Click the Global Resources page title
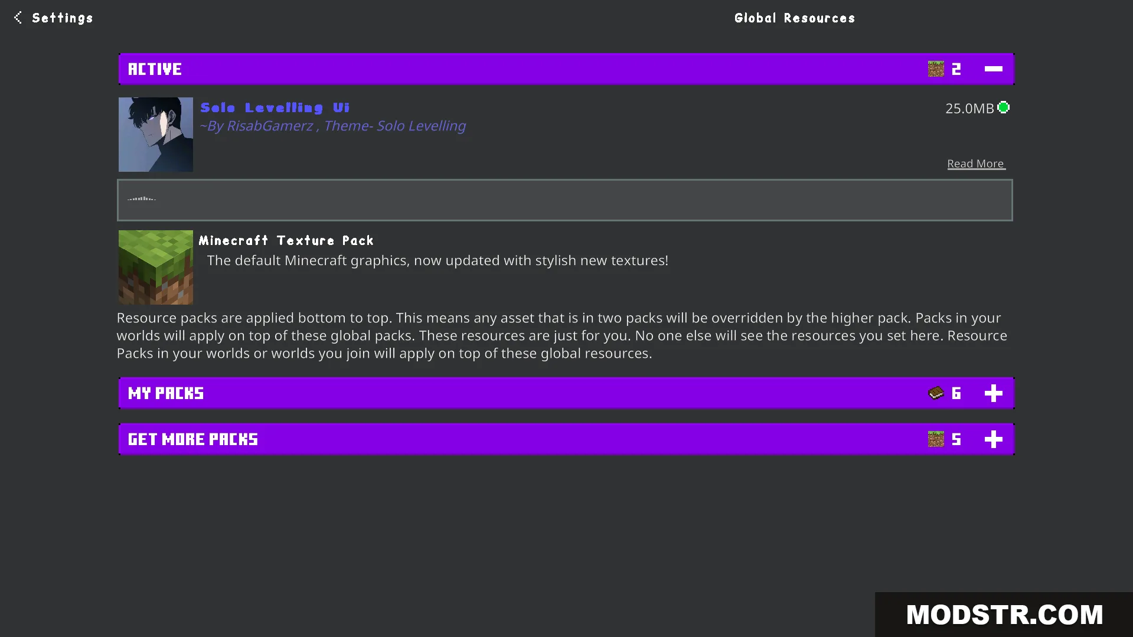The width and height of the screenshot is (1133, 637). (x=795, y=18)
